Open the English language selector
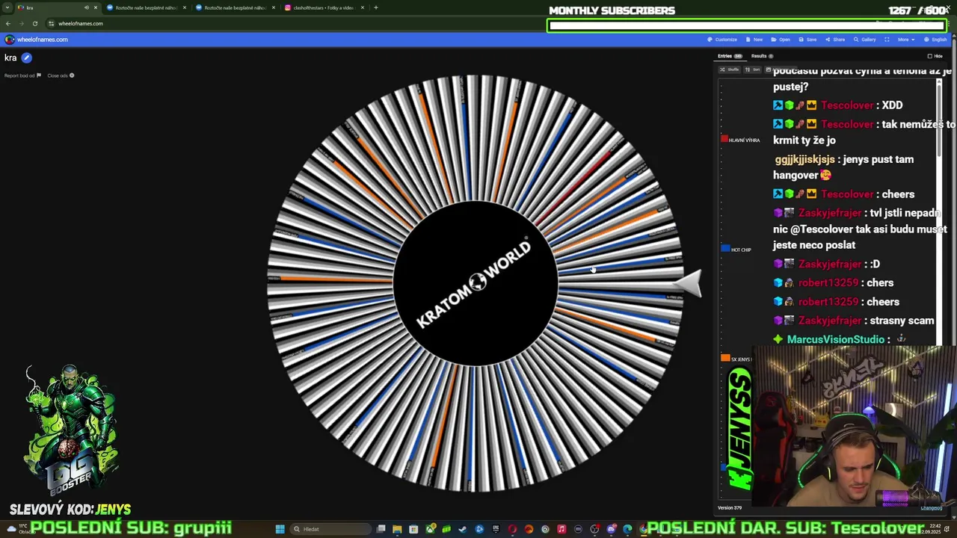This screenshot has height=538, width=957. point(935,40)
